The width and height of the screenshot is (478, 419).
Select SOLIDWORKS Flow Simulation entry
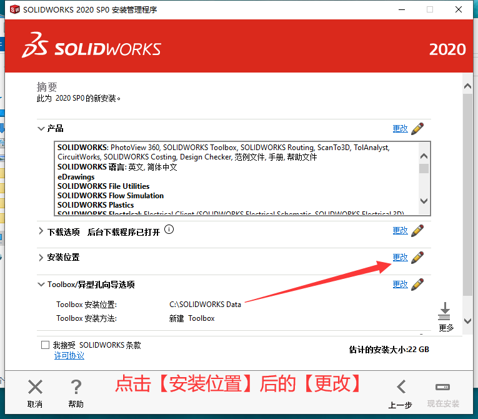pos(111,196)
